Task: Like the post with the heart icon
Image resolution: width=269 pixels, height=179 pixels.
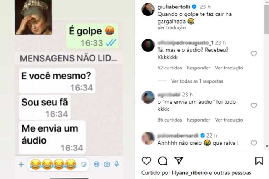Action: pyautogui.click(x=146, y=161)
